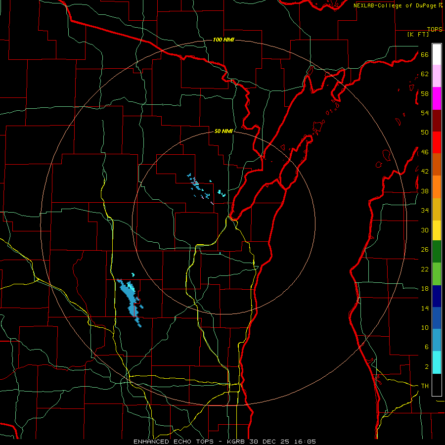The width and height of the screenshot is (445, 445).
Task: Click the NEXLAB-College of DuPage credit text
Action: click(396, 5)
